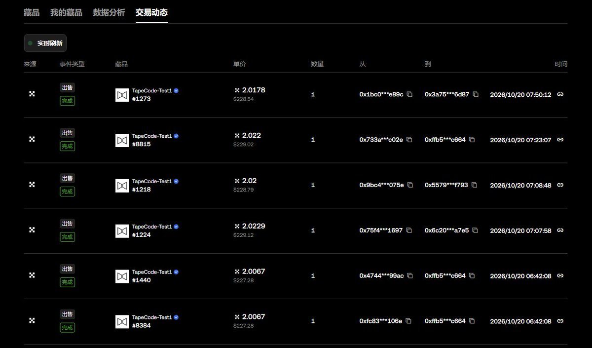This screenshot has width=592, height=348.
Task: Open NFT thumbnail for item #8384
Action: [122, 322]
